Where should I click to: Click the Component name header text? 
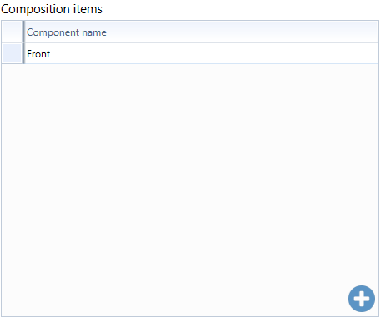tap(67, 32)
